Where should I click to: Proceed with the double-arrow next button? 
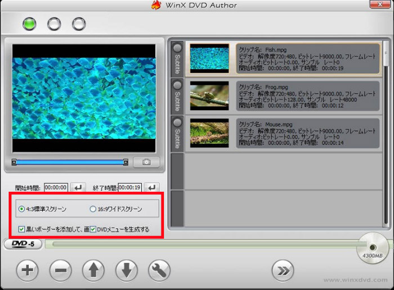tap(283, 271)
